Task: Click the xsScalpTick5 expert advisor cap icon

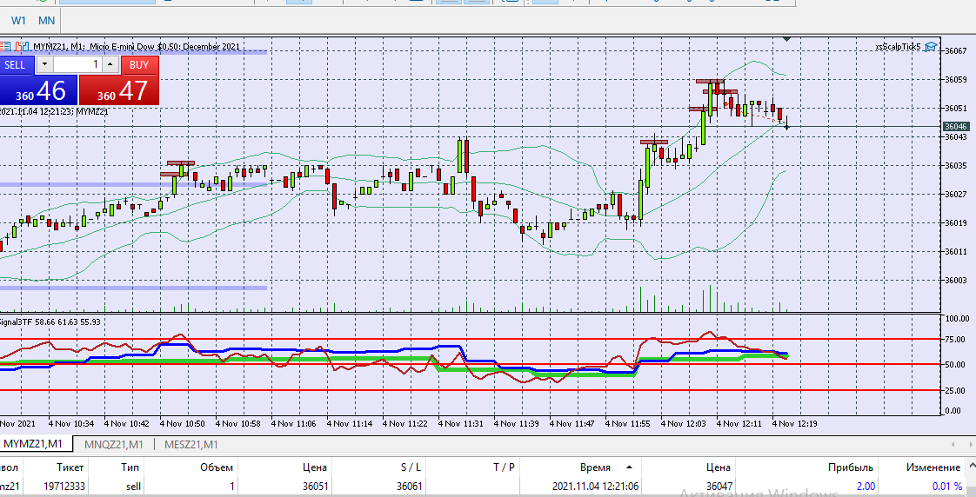Action: point(931,47)
